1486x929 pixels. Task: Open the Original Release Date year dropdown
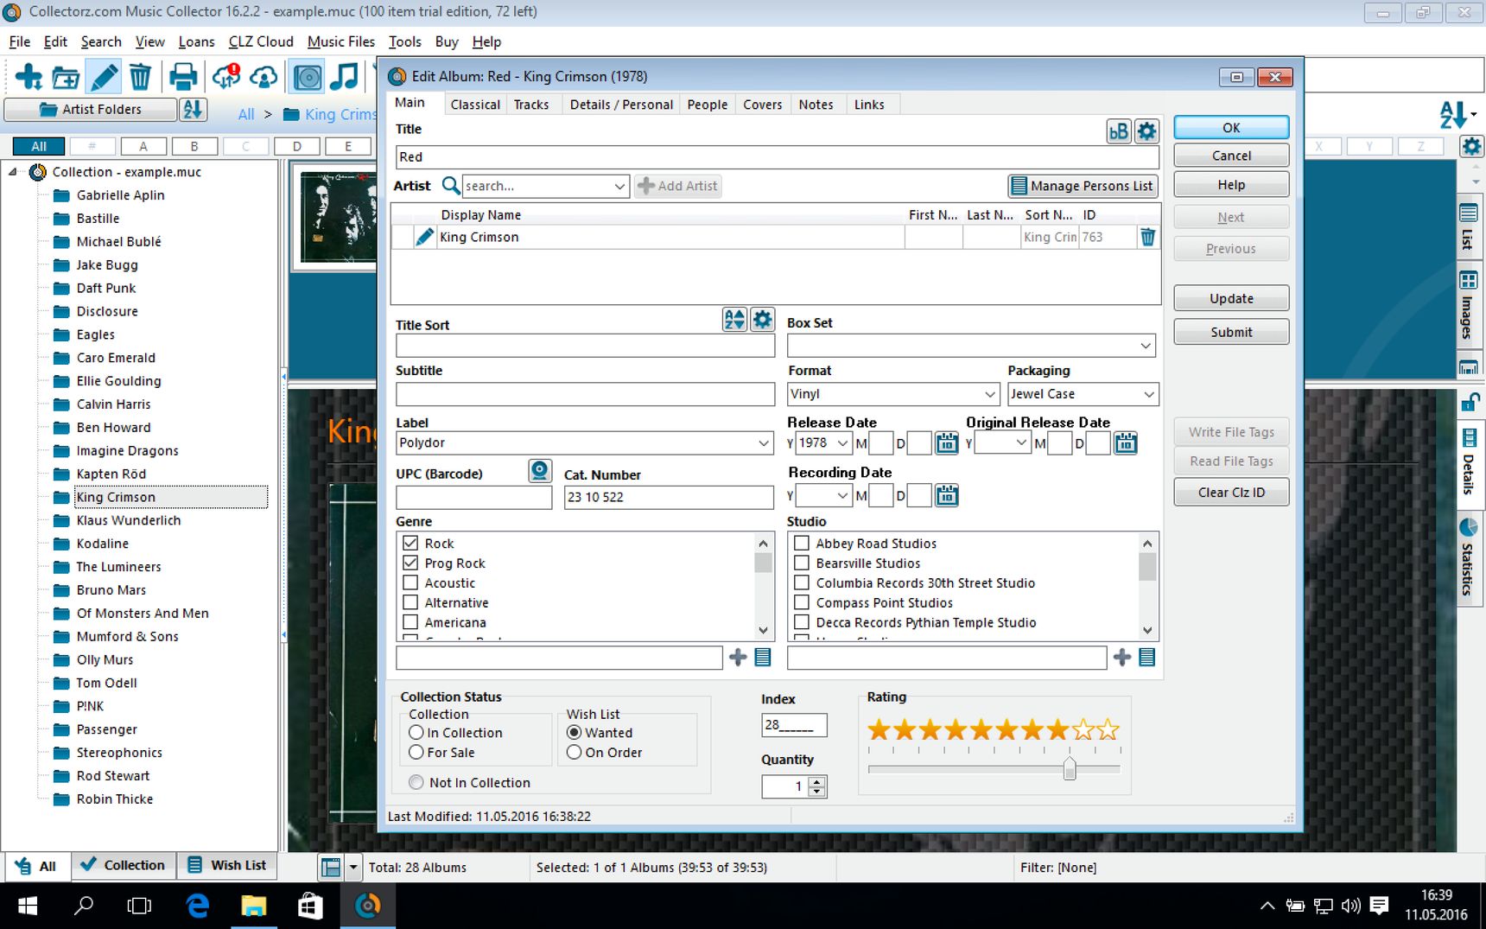[x=1021, y=443]
